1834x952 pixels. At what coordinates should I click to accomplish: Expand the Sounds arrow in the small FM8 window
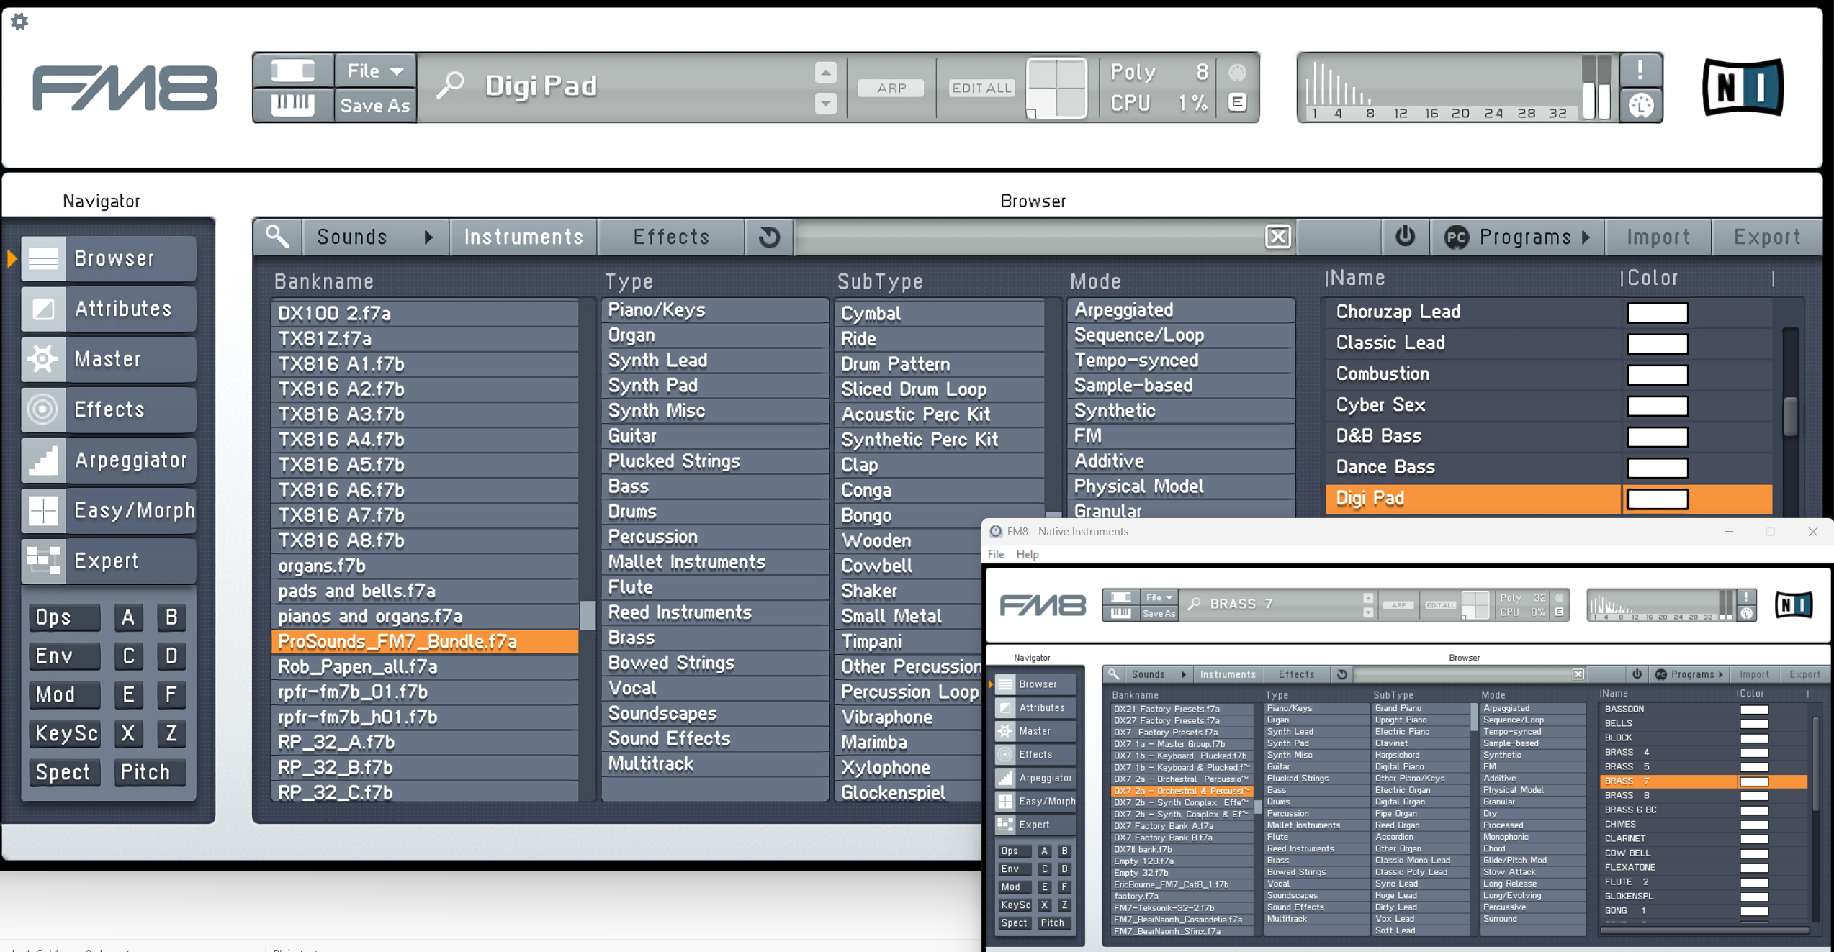coord(1183,674)
